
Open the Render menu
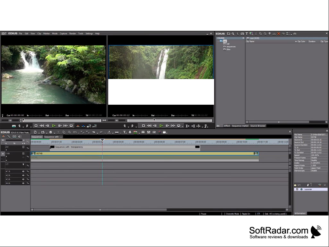[73, 33]
